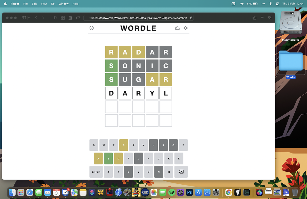The height and width of the screenshot is (199, 307).
Task: Tap the Q key on Wordle keyboard
Action: tap(94, 145)
